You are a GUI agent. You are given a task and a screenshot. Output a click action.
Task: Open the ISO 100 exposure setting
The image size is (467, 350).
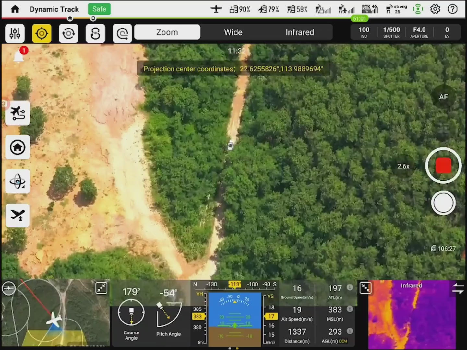pos(364,32)
